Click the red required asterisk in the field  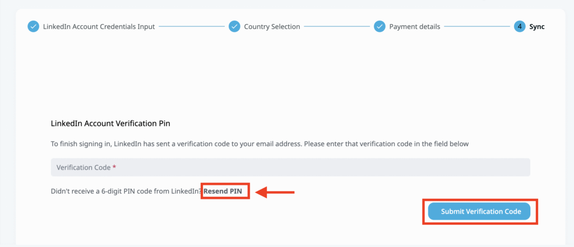pos(114,167)
